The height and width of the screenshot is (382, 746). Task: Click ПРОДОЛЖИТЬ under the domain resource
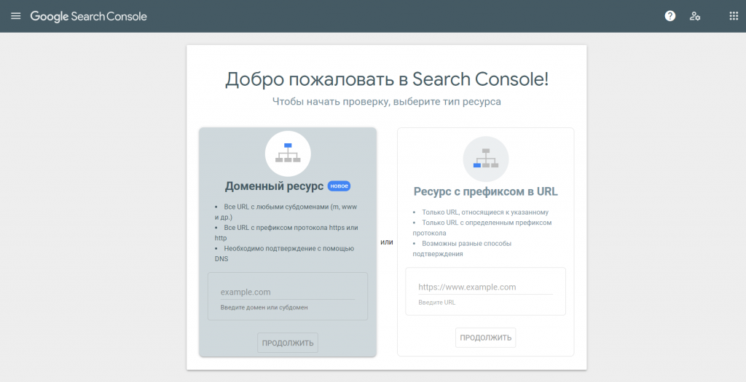tap(288, 343)
